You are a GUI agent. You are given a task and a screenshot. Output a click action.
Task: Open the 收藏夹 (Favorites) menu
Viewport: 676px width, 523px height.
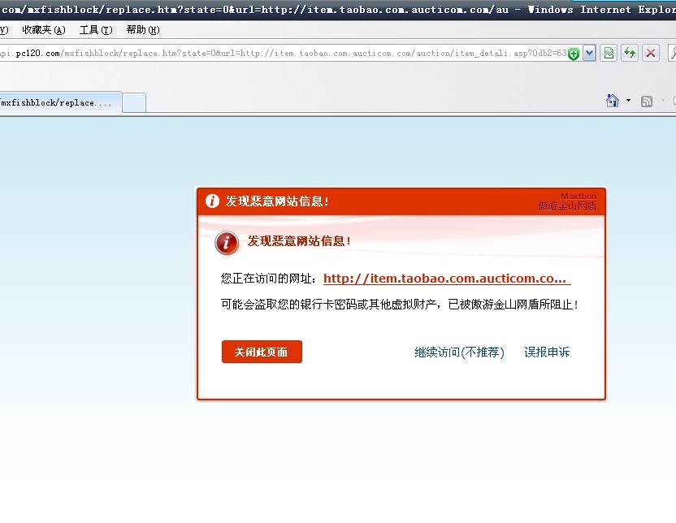point(44,30)
